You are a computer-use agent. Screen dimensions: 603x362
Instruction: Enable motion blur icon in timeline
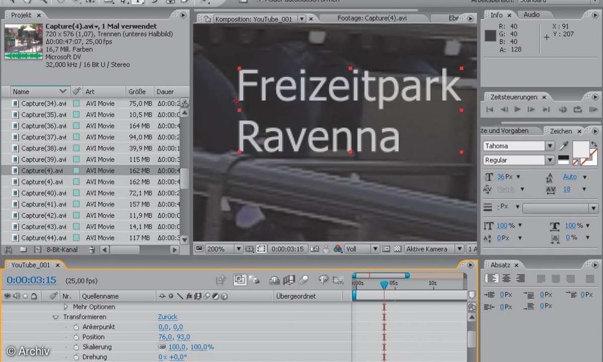click(304, 280)
